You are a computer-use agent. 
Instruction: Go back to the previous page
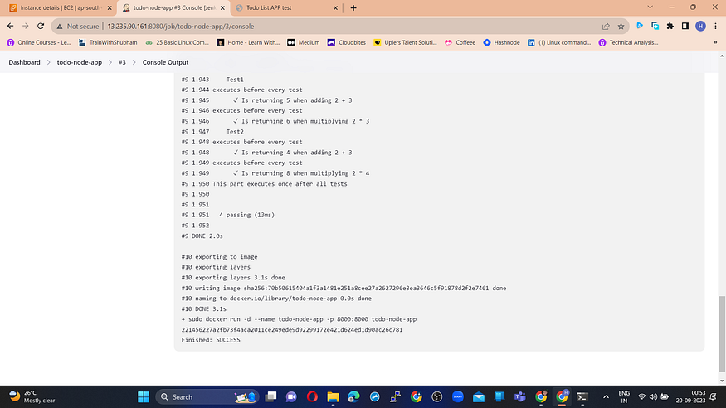10,27
